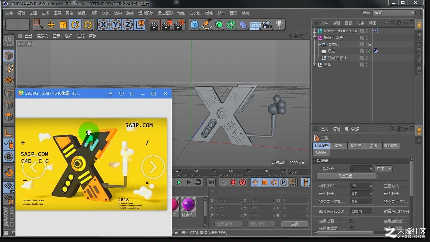Open the 世界坐标 dropdown
The height and width of the screenshot is (242, 430).
pos(228,224)
